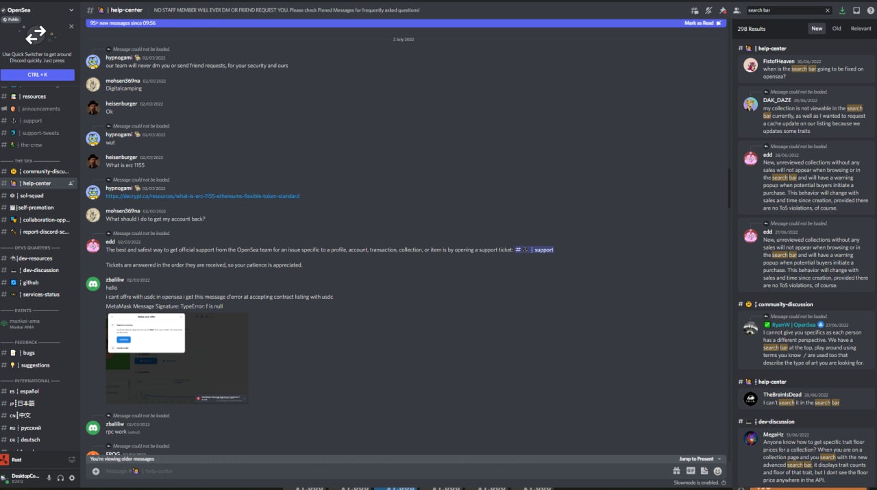The image size is (877, 490).
Task: Deafen using the headphones icon
Action: click(60, 478)
